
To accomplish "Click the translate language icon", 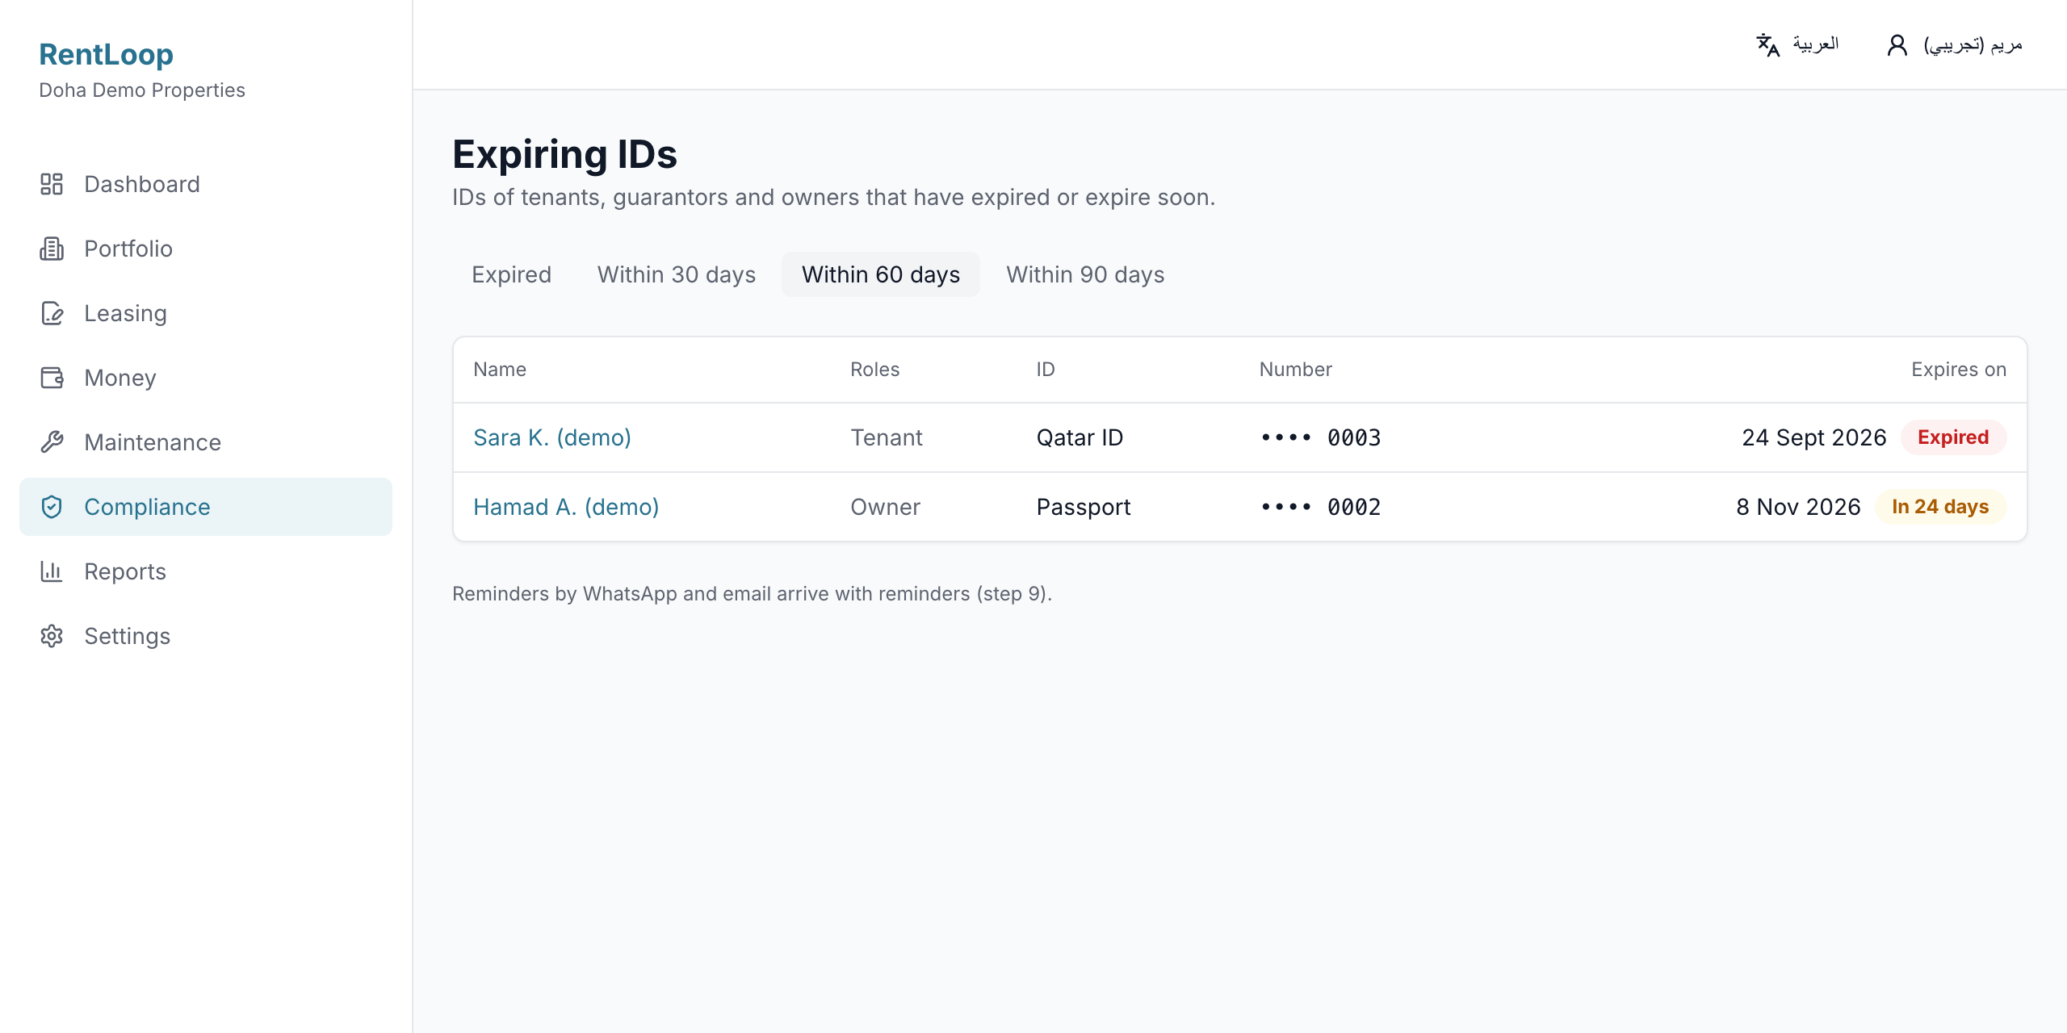I will pyautogui.click(x=1768, y=45).
